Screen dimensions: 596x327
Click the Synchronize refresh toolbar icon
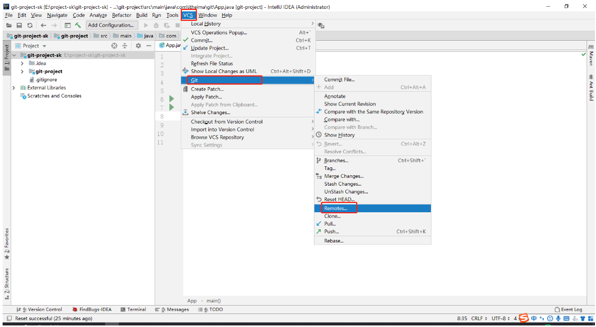(x=30, y=26)
